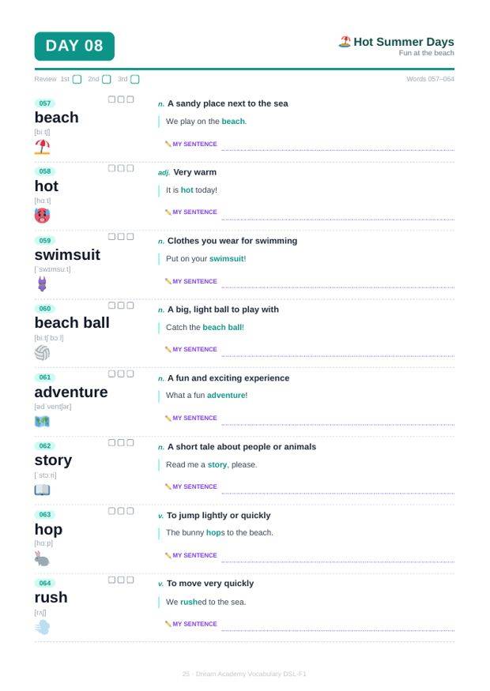Click the island icon beside Hot Summer Days
490x691 pixels.
345,42
